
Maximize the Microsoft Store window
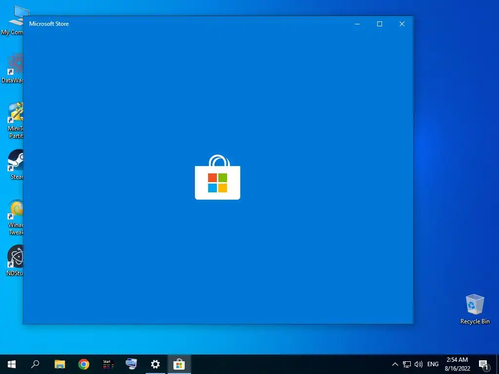379,24
